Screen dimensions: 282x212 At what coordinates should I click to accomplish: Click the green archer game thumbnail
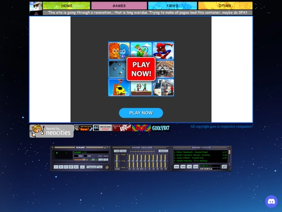[141, 50]
